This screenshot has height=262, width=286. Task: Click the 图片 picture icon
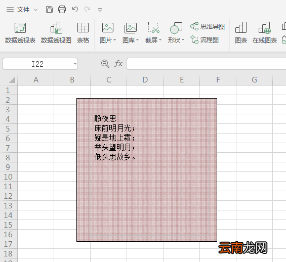(x=108, y=28)
